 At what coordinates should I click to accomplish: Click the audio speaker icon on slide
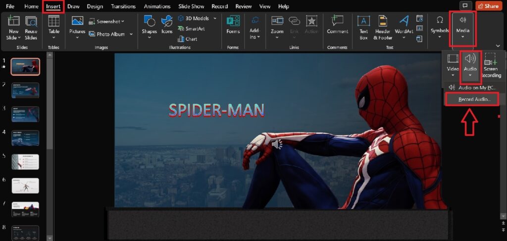pyautogui.click(x=277, y=144)
